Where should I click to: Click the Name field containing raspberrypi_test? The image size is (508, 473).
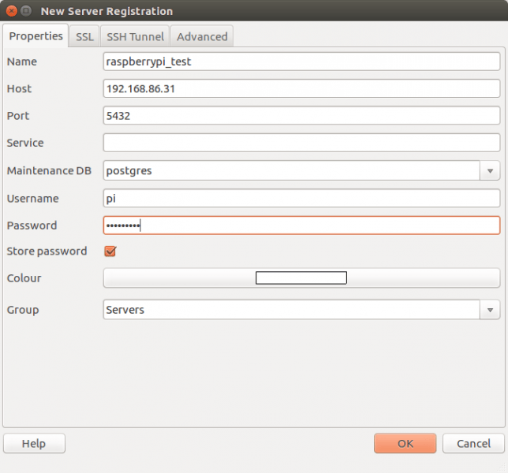coord(301,61)
